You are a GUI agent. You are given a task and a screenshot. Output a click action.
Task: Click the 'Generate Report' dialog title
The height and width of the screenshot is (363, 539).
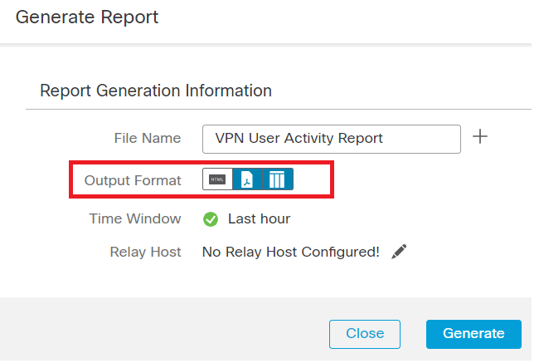click(87, 17)
